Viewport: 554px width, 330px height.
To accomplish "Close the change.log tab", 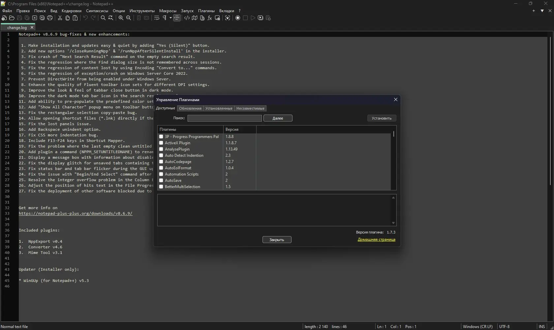I will click(32, 28).
